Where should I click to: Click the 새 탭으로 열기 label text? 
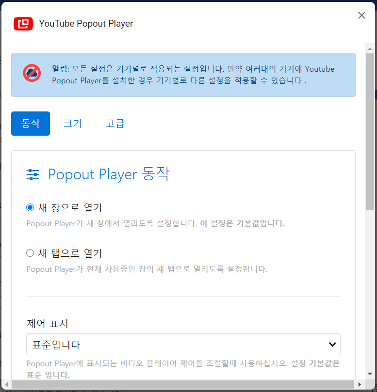70,253
